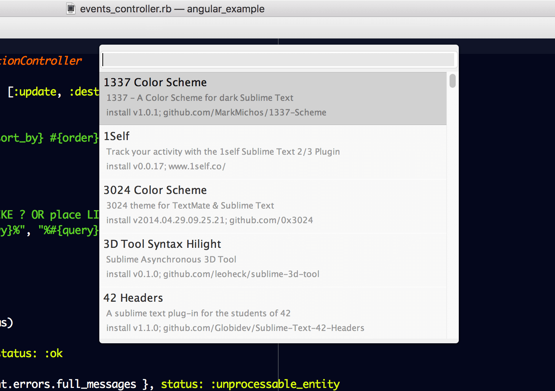Click the ':update' symbol in the editor

click(x=35, y=92)
